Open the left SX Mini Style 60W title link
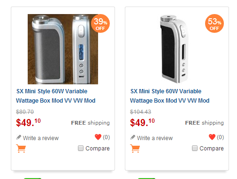The height and width of the screenshot is (179, 237). pos(56,96)
